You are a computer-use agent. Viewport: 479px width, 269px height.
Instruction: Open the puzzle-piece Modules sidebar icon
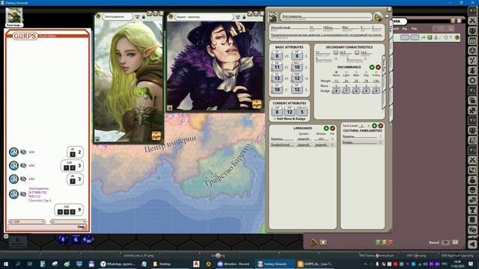click(x=472, y=111)
